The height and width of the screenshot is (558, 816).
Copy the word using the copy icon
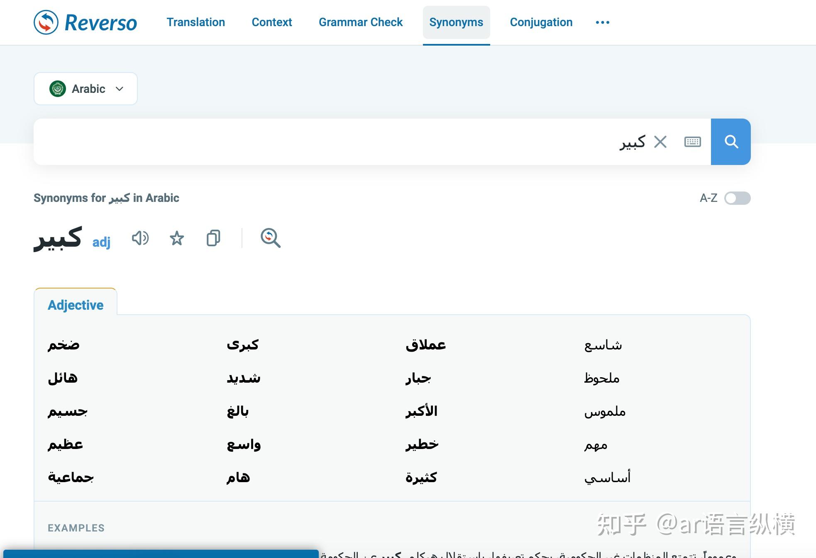click(213, 238)
